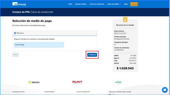Open the RUNT logo link
Viewport: 170px width, 95px height.
[77, 82]
